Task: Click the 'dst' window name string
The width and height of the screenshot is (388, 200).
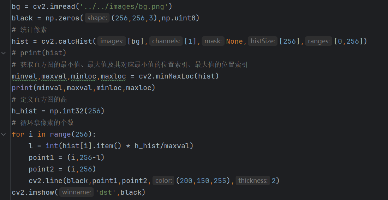Action: [106, 192]
